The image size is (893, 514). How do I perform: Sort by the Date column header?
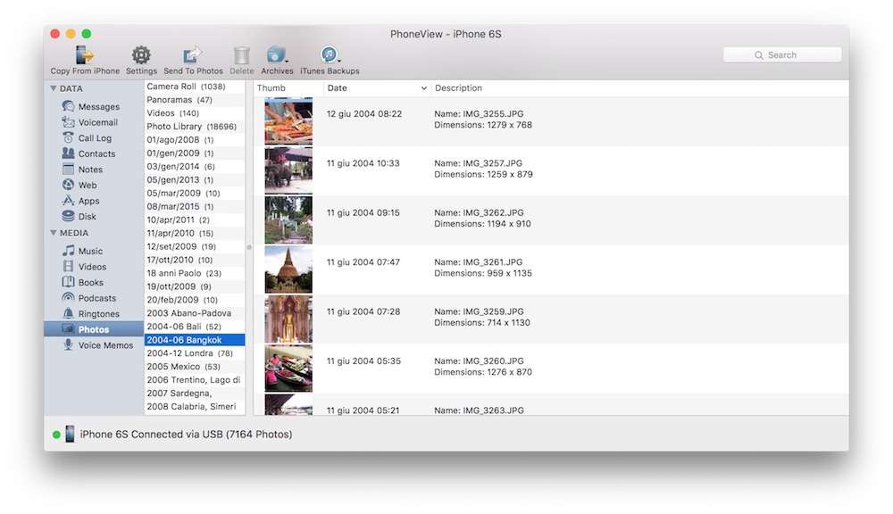pyautogui.click(x=375, y=88)
